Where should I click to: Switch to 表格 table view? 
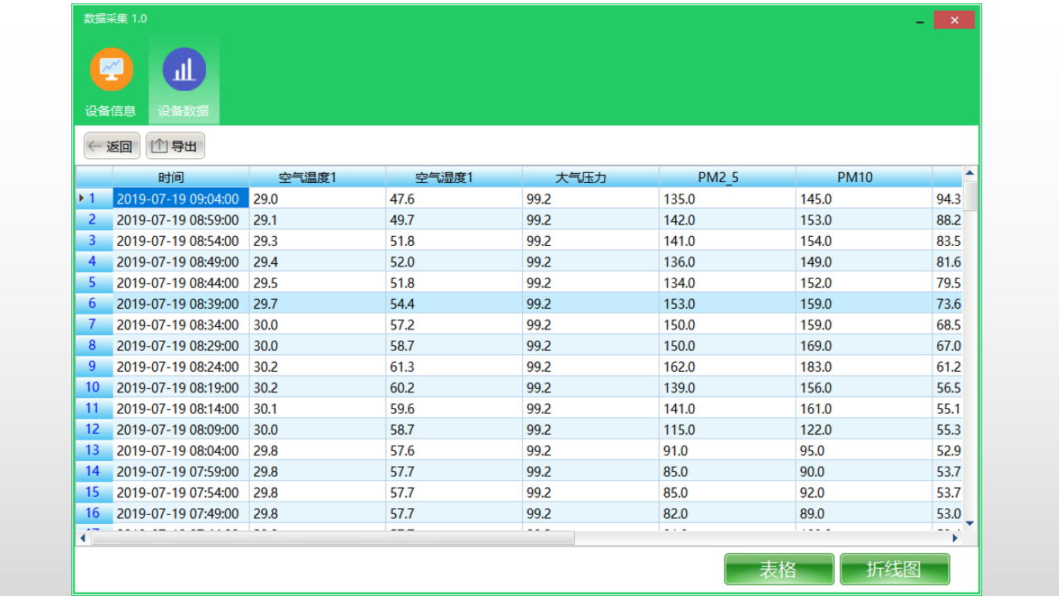pyautogui.click(x=779, y=570)
